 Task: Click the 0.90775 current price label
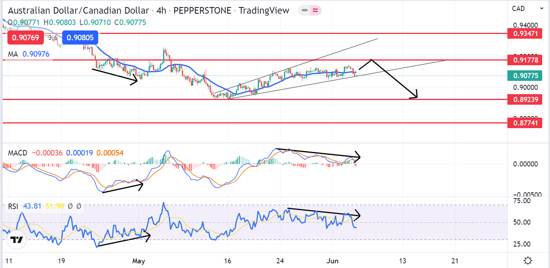tap(525, 75)
